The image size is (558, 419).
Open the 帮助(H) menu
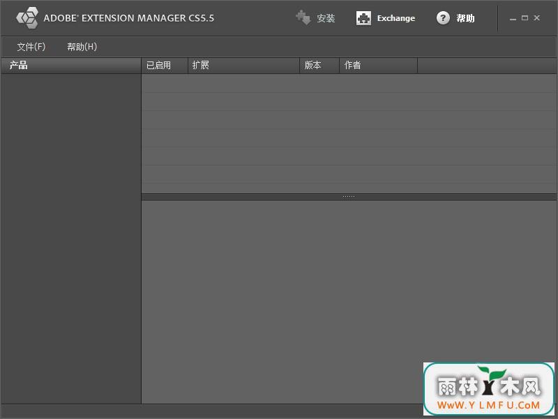[82, 47]
